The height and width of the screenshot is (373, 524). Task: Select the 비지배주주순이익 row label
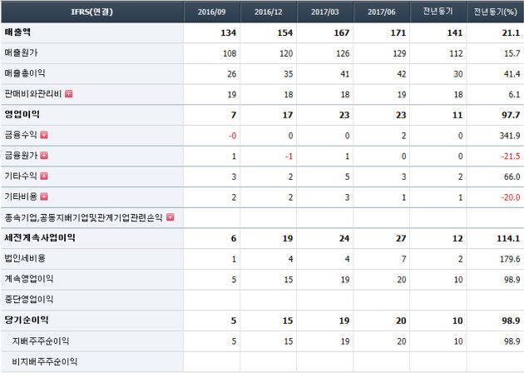[44, 361]
